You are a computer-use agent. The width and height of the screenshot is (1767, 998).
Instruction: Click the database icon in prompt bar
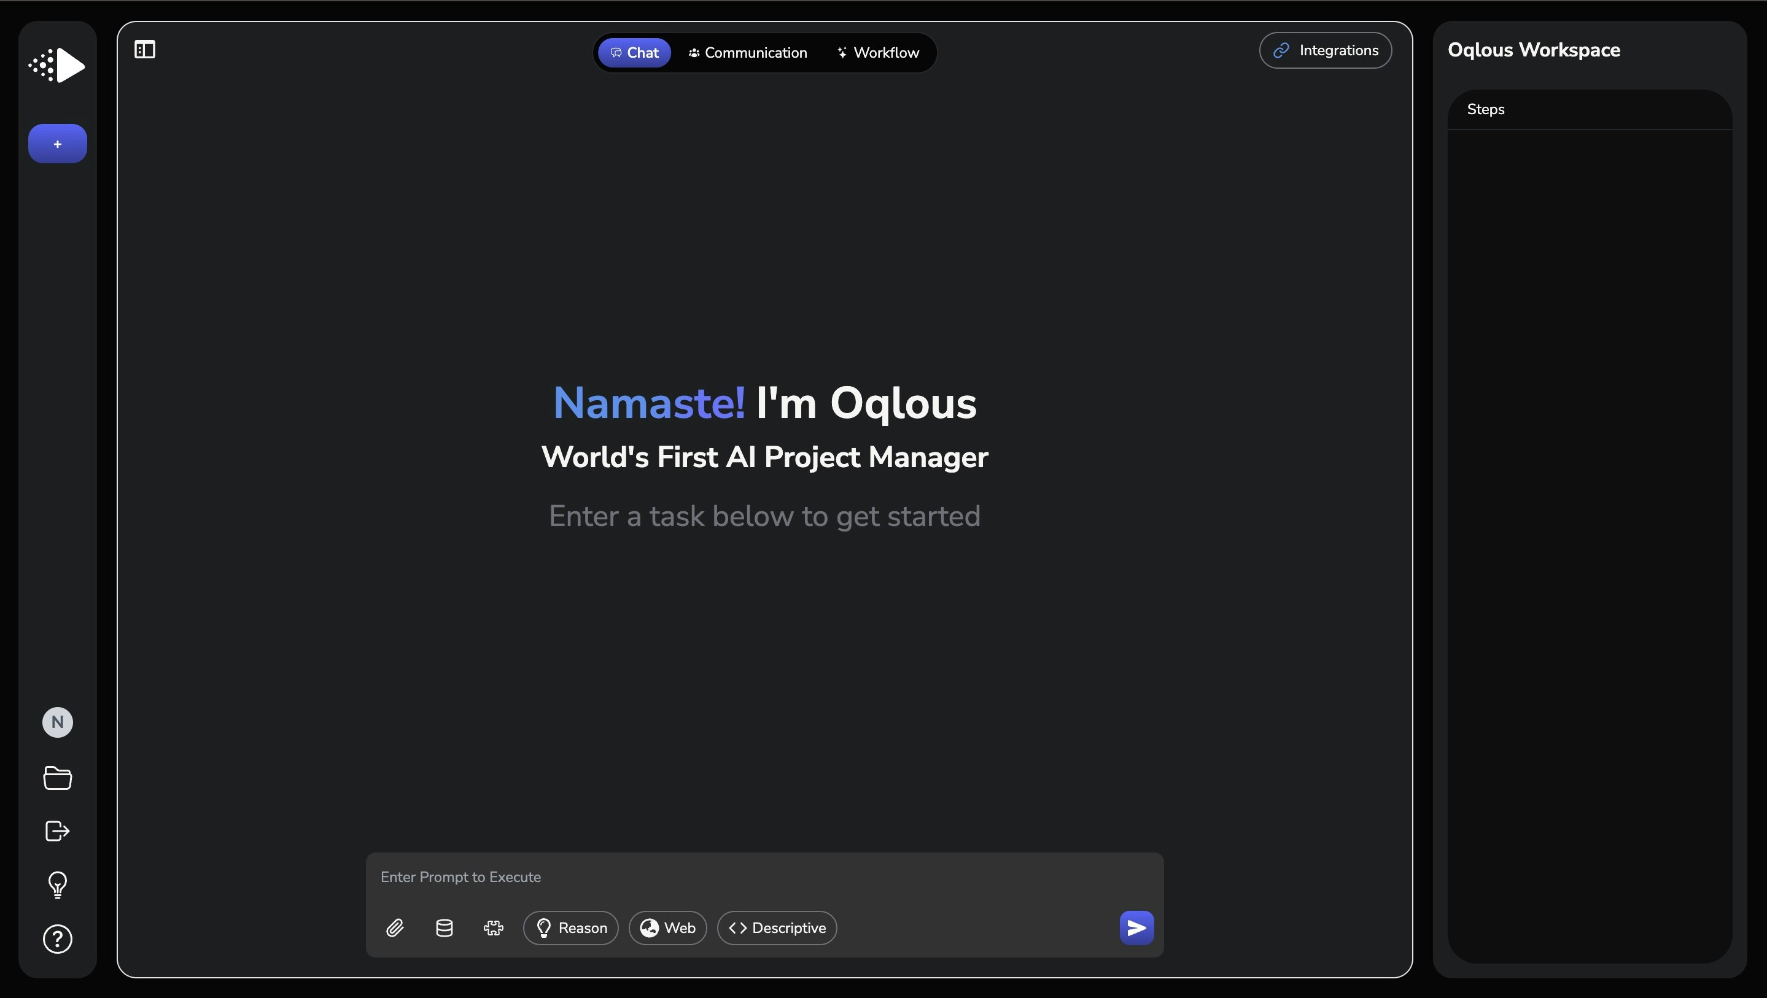click(445, 928)
